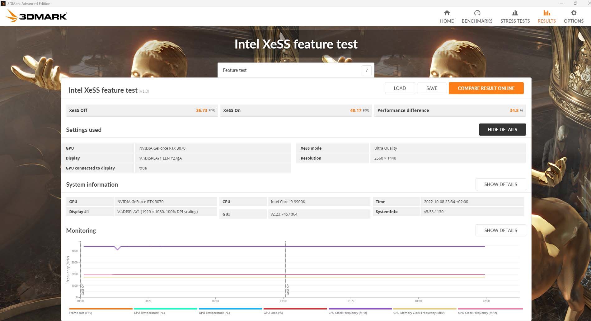591x321 pixels.
Task: Toggle CPU Temperature legend color bar
Action: pos(166,309)
